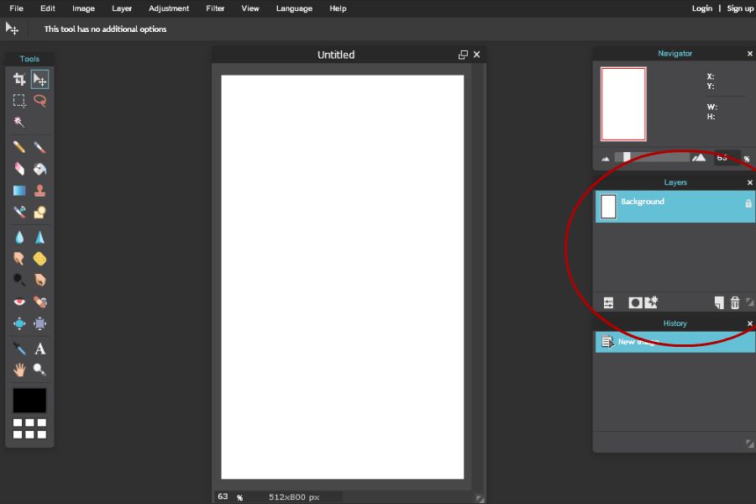Open layer styles
This screenshot has height=504, width=756.
coord(651,302)
